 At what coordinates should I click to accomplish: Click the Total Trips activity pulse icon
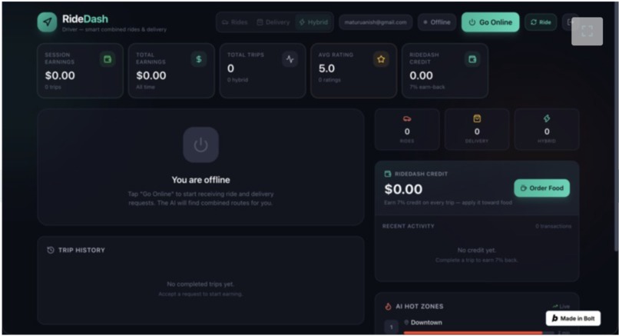coord(290,59)
